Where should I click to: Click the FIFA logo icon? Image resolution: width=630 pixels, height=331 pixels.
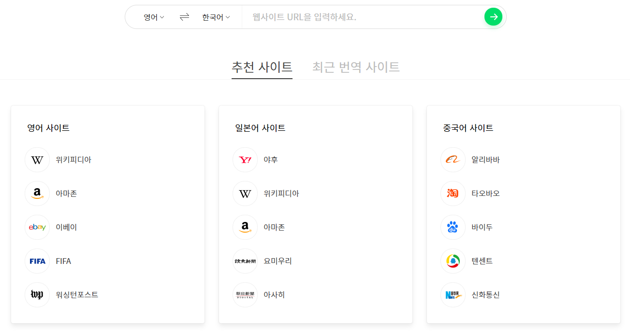[x=37, y=261]
